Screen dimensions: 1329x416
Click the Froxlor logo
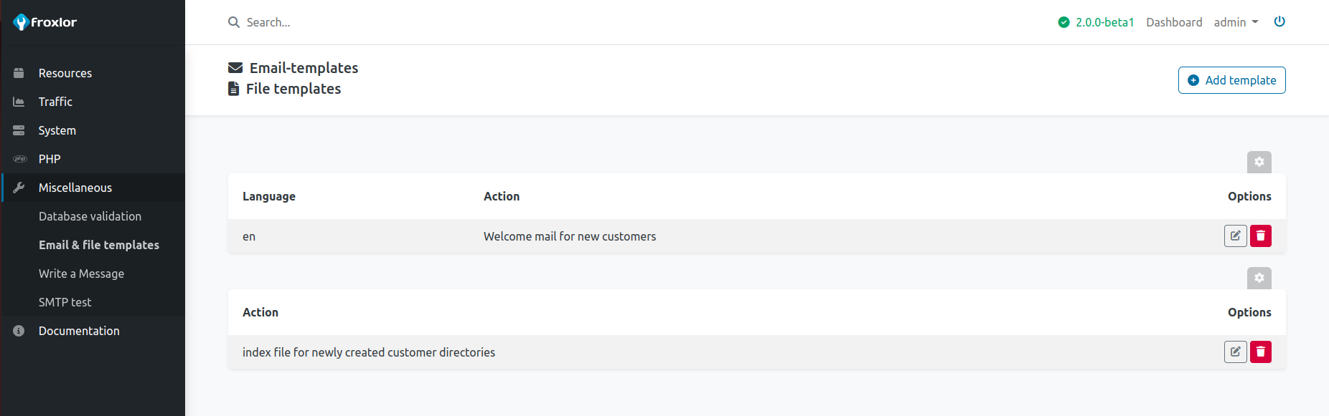[45, 22]
